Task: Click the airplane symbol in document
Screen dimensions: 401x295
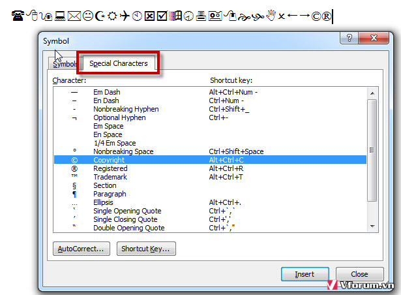Action: coord(125,16)
